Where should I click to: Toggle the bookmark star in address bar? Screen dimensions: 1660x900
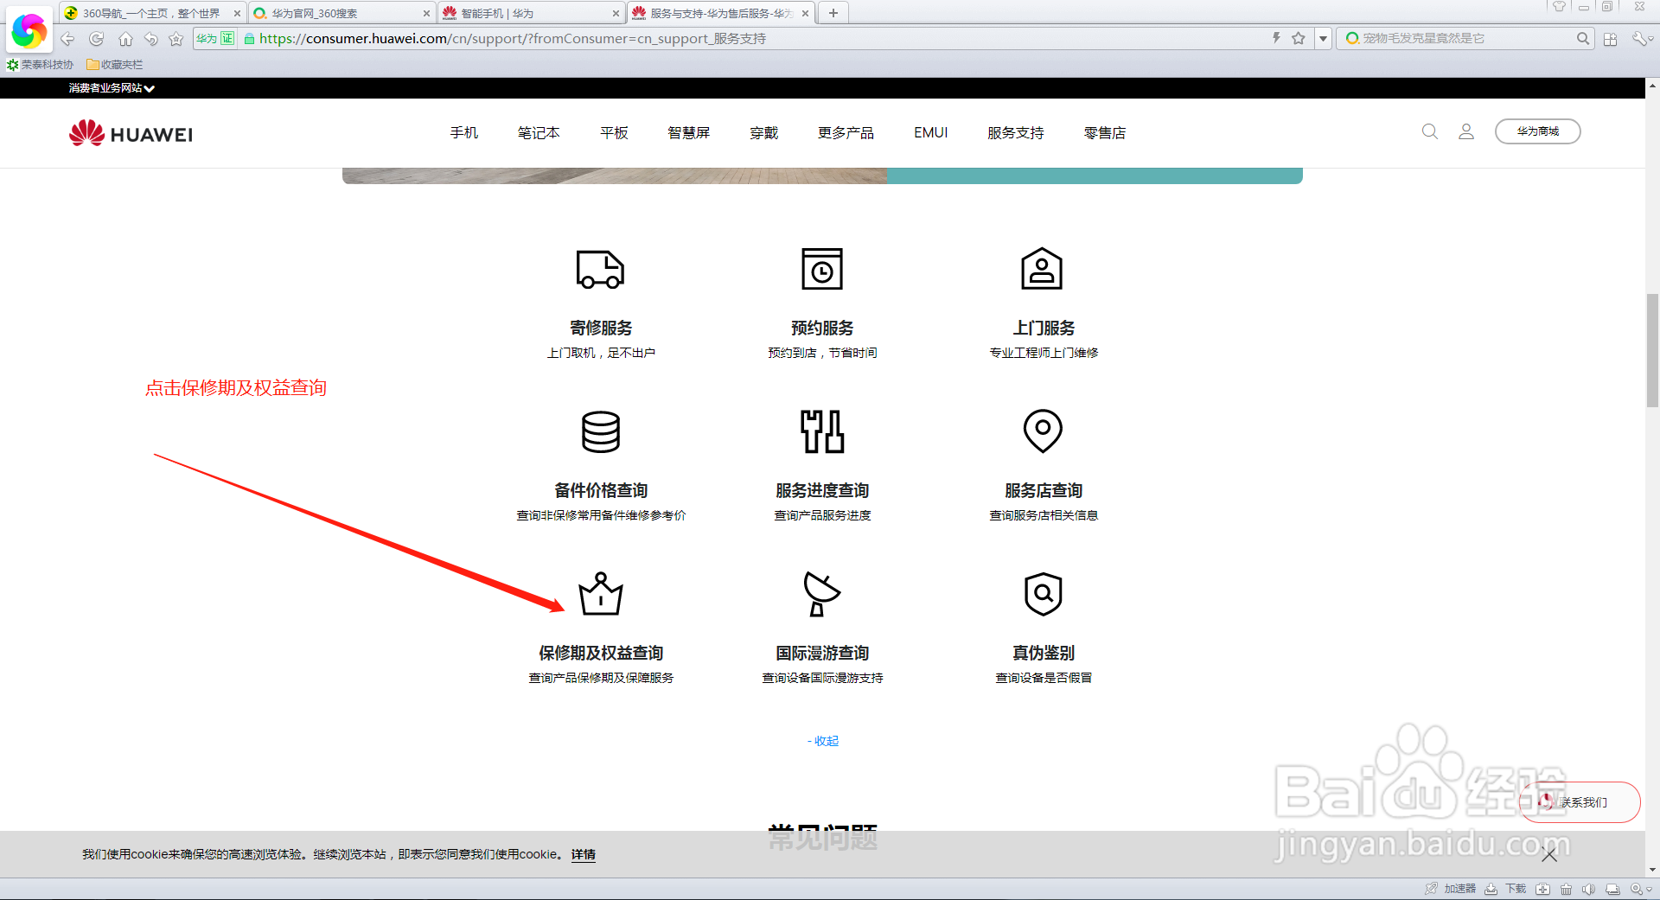[1298, 38]
